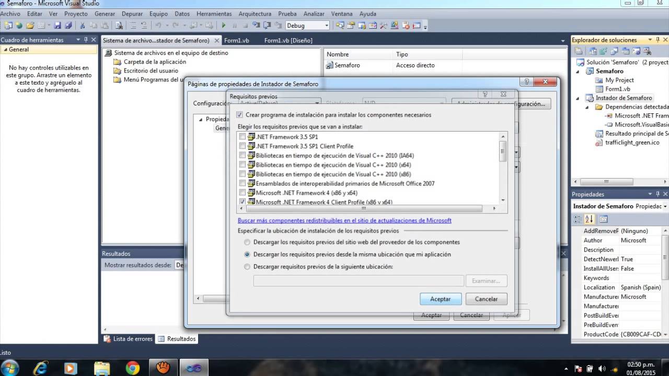Click the Save All toolbar icon
669x376 pixels.
click(68, 25)
